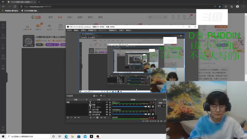Pop out the Audio Mixer dock using its header icon
247x139 pixels.
click(x=155, y=99)
